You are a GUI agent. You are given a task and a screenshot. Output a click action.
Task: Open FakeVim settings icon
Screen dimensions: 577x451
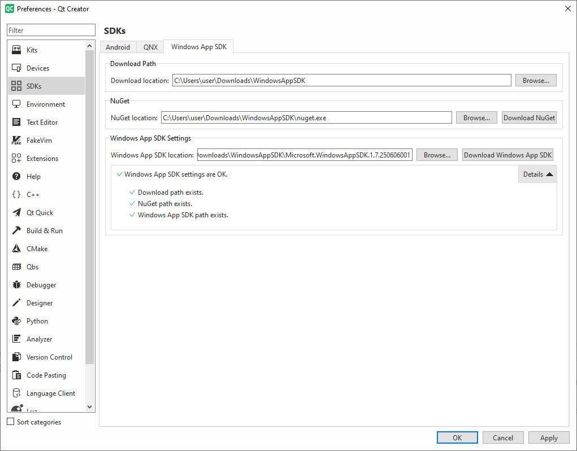16,140
